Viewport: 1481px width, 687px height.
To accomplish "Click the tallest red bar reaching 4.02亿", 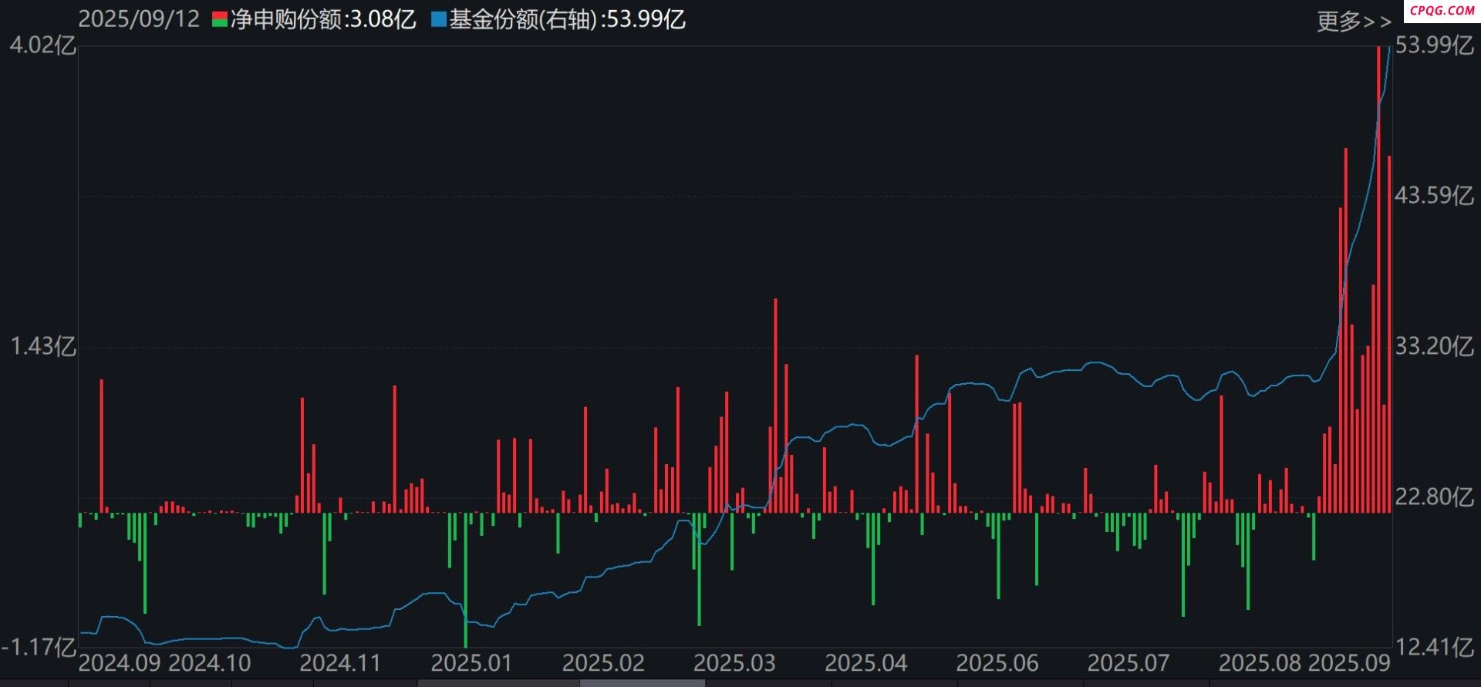I will point(1378,279).
